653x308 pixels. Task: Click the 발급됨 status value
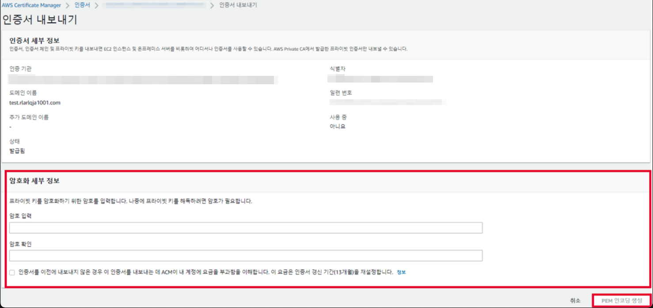point(18,151)
